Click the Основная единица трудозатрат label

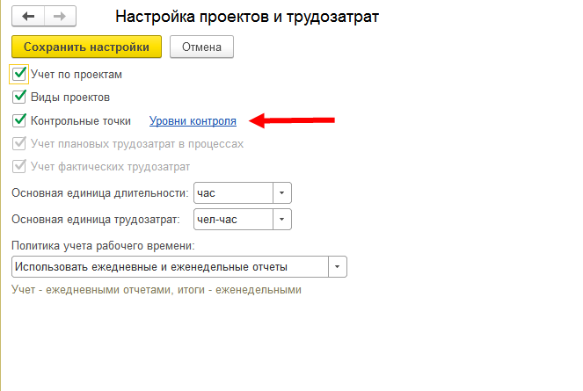(x=96, y=219)
